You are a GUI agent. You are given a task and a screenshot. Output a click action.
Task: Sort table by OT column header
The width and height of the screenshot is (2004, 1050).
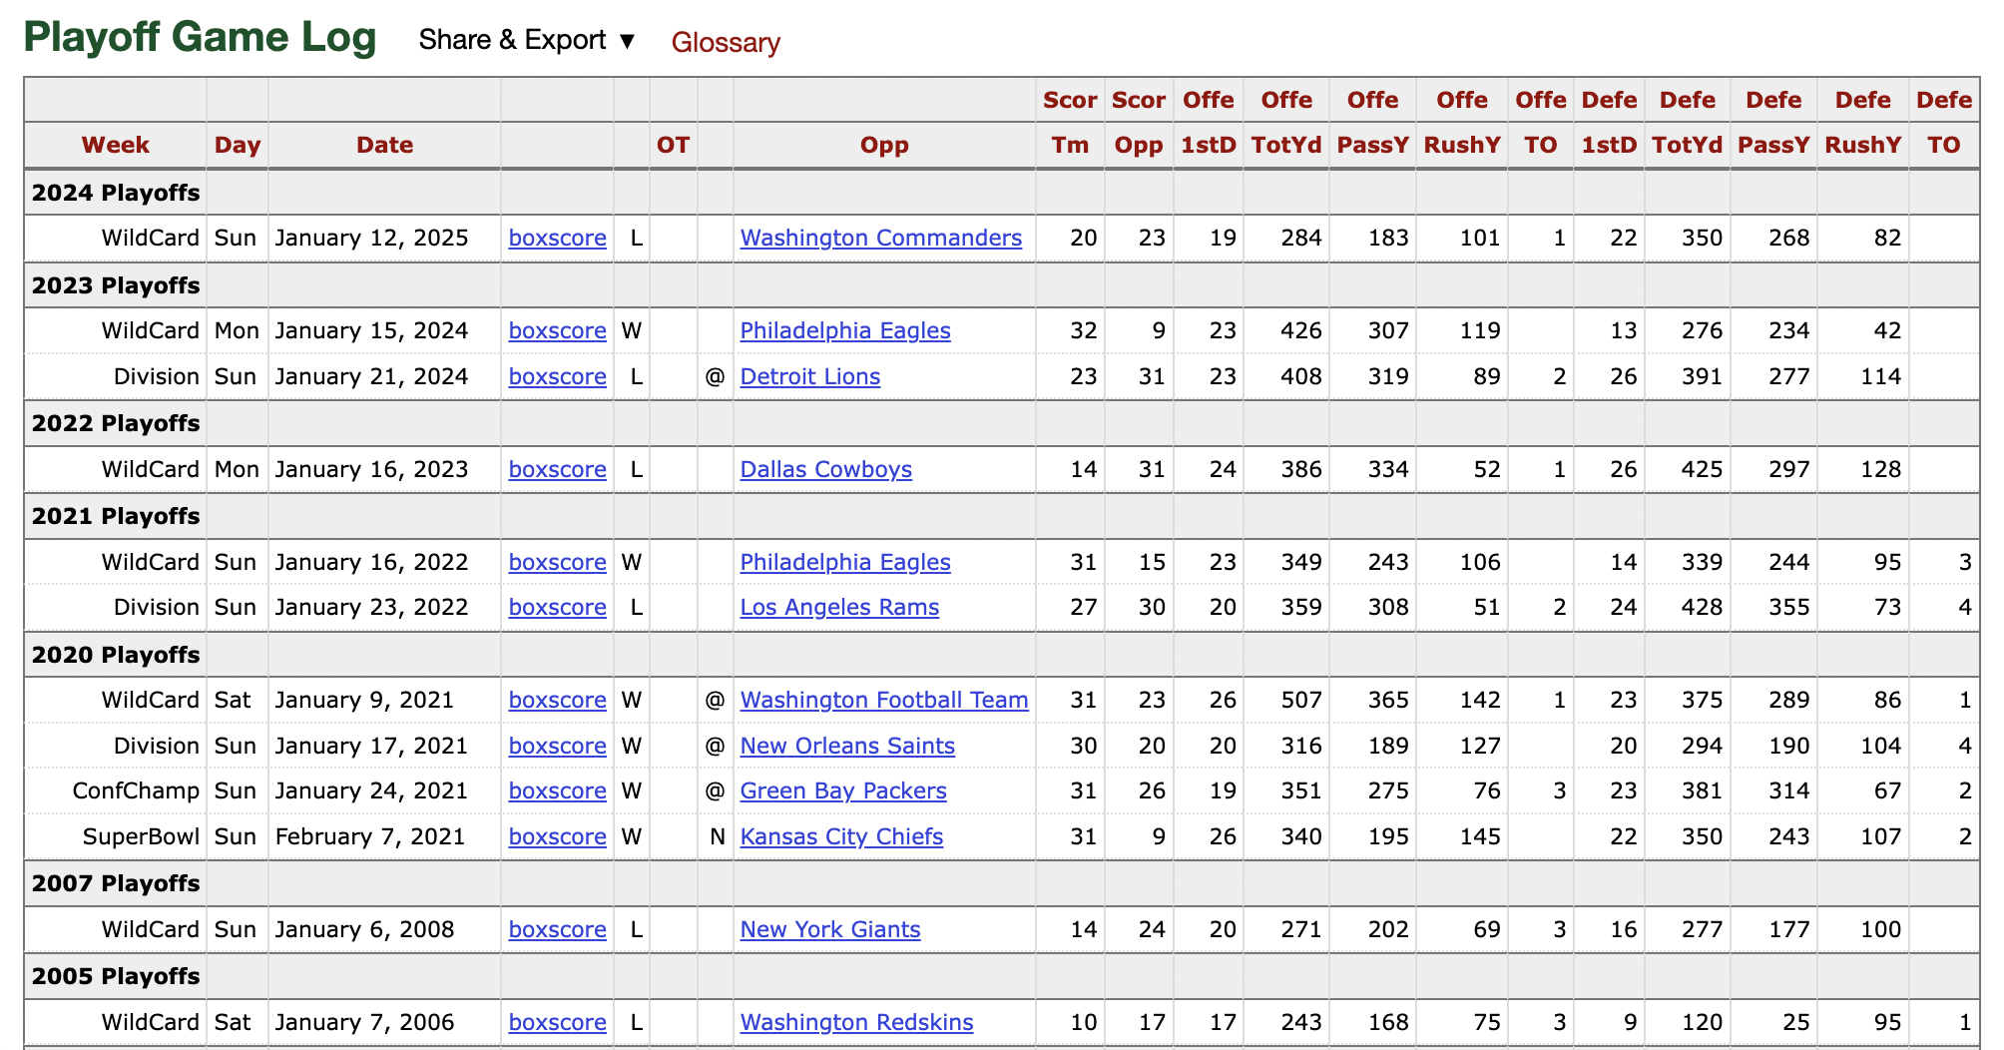tap(673, 145)
